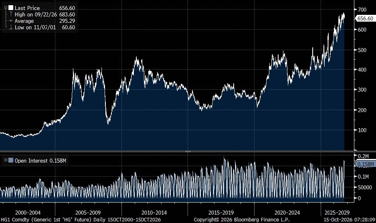Screen dimensions: 376x223
Task: Click the 300 price axis label
Action: point(362,90)
